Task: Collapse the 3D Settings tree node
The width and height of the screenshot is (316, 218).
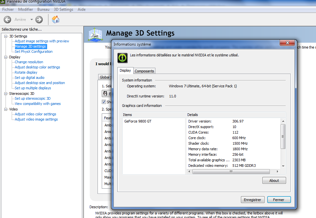Action: pos(6,36)
